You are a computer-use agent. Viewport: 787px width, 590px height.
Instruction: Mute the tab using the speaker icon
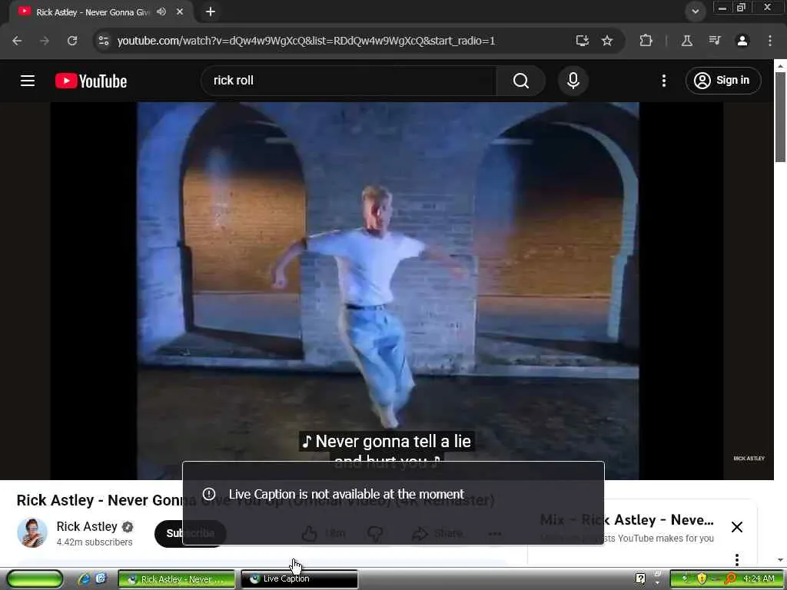pos(161,12)
